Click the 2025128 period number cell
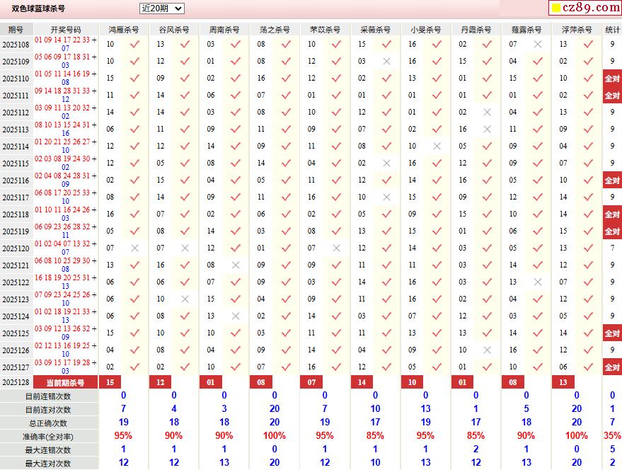Image resolution: width=622 pixels, height=470 pixels. point(16,382)
